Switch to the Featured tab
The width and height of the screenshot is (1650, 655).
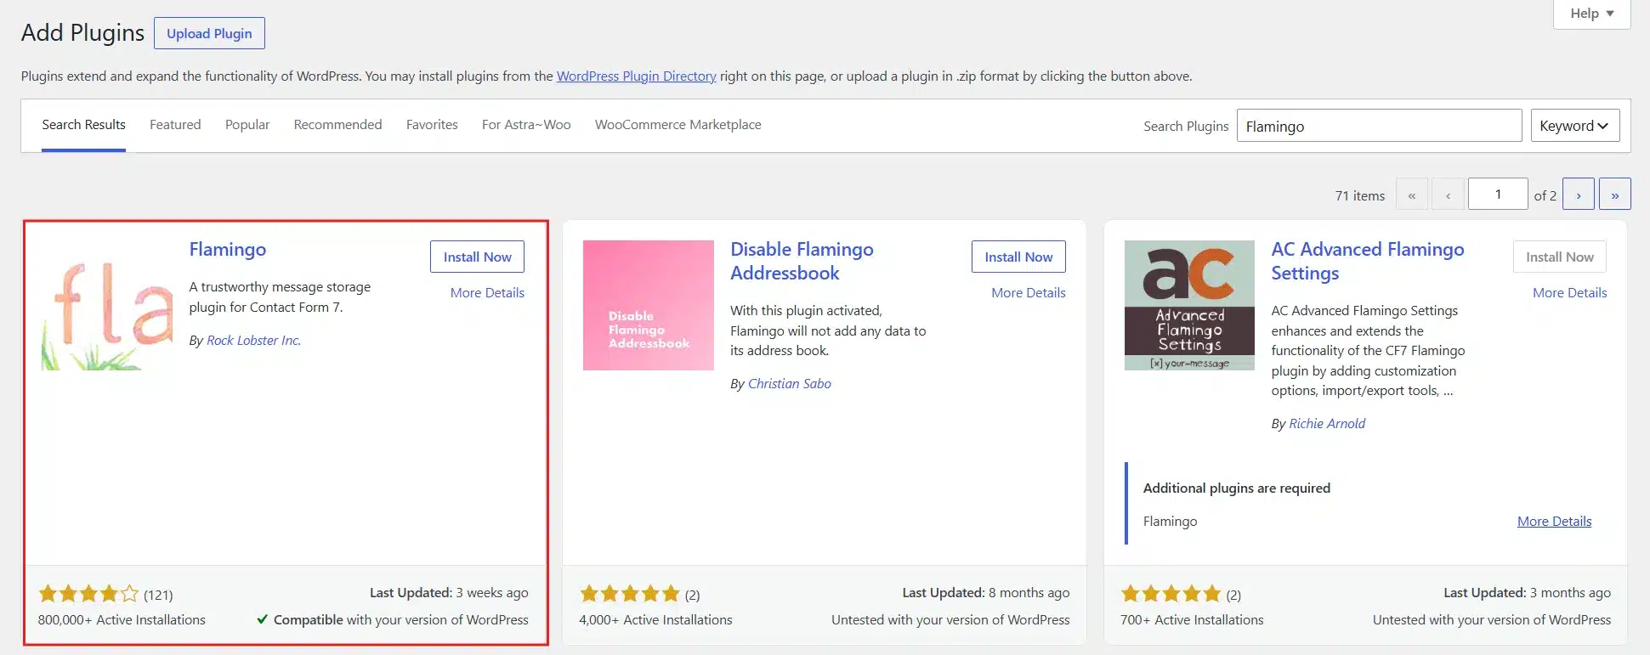tap(175, 125)
